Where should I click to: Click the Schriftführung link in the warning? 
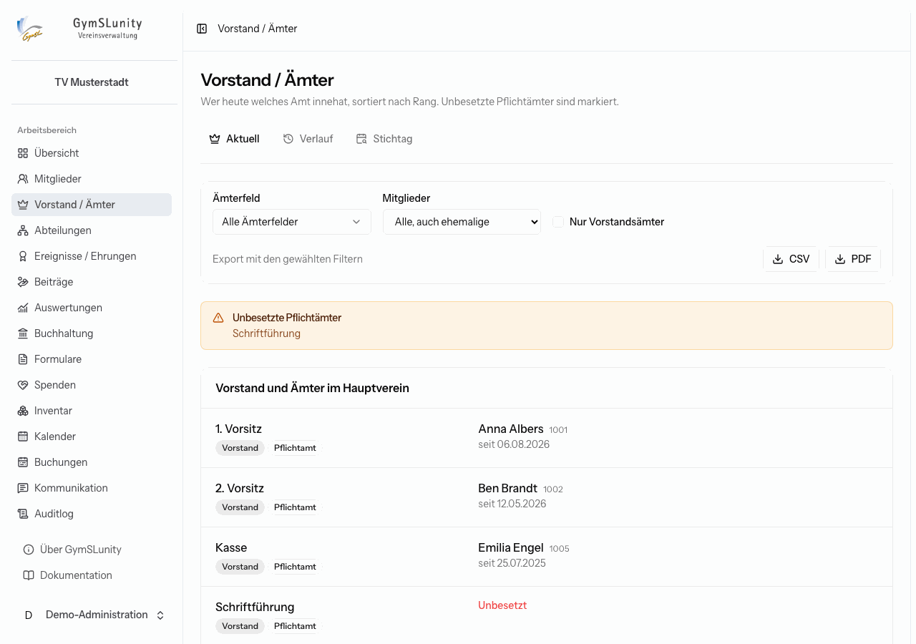266,333
